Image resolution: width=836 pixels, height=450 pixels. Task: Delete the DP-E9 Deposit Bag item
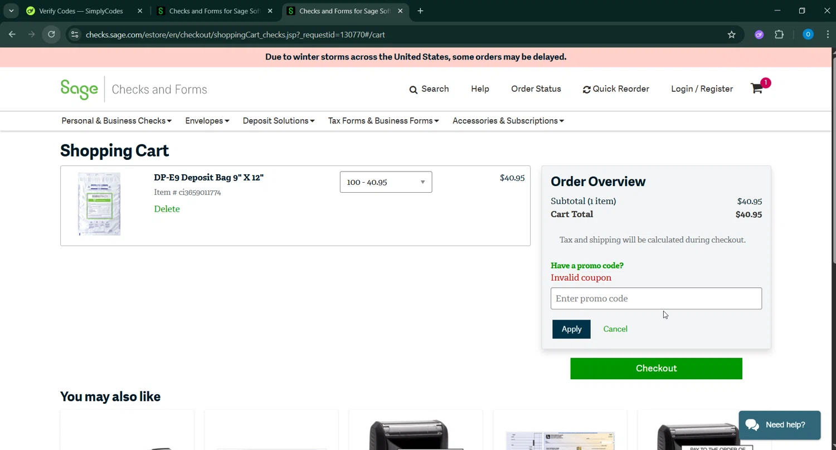tap(167, 209)
